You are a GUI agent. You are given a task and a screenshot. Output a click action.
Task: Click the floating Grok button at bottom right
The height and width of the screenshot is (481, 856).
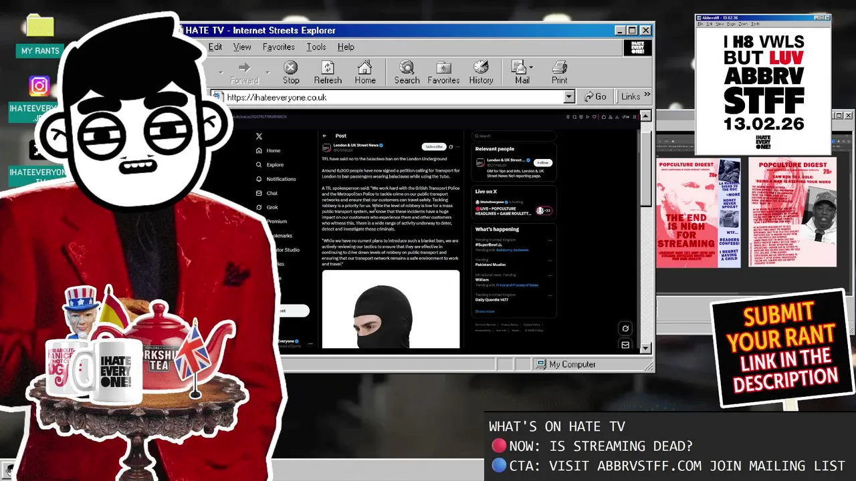click(x=625, y=328)
